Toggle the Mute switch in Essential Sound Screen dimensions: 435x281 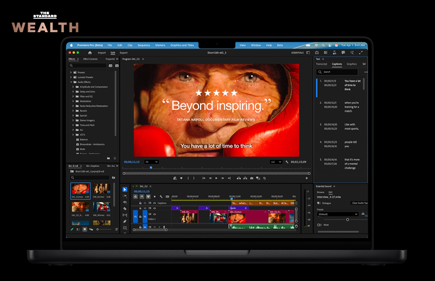[320, 225]
